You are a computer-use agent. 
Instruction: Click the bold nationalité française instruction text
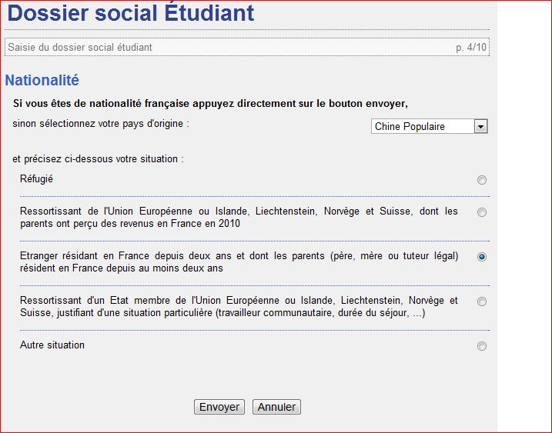coord(210,104)
